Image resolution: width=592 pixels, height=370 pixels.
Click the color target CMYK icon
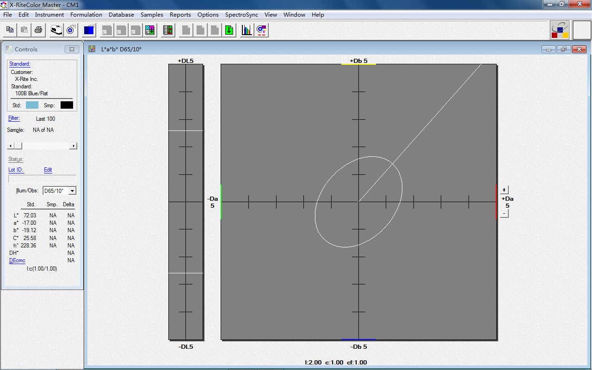261,30
